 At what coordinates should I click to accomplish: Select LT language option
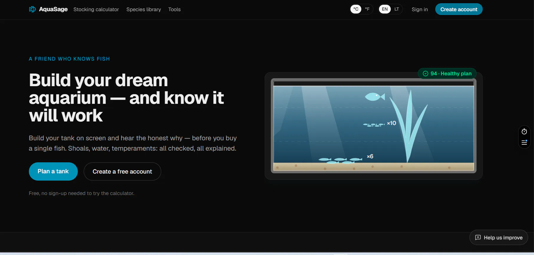pos(397,9)
